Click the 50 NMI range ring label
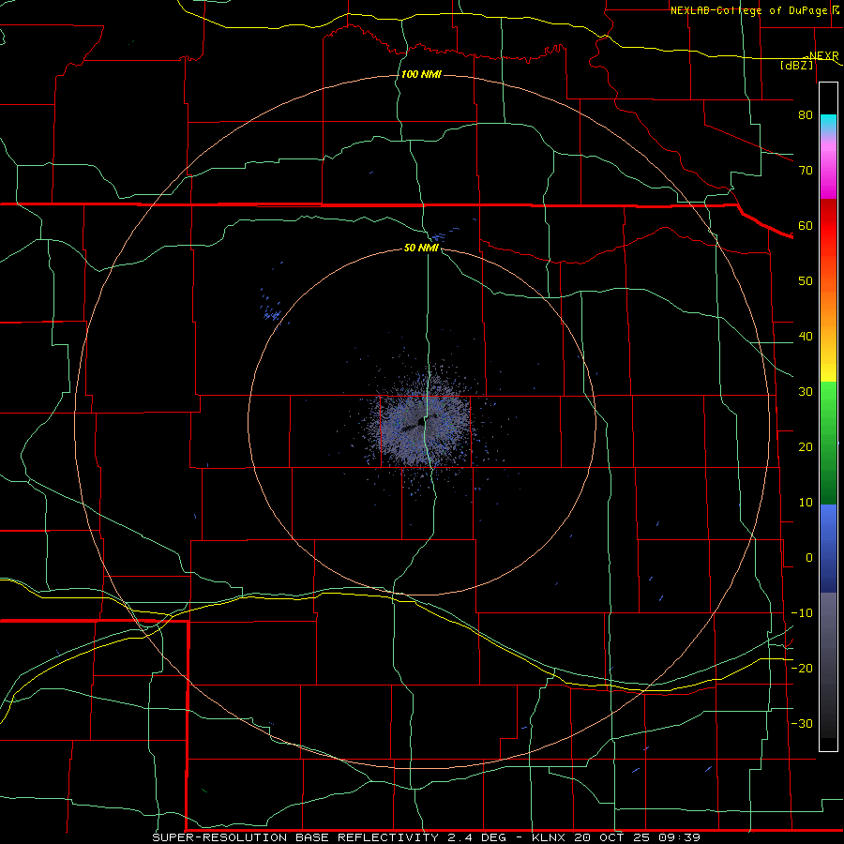Image resolution: width=844 pixels, height=844 pixels. [x=421, y=249]
